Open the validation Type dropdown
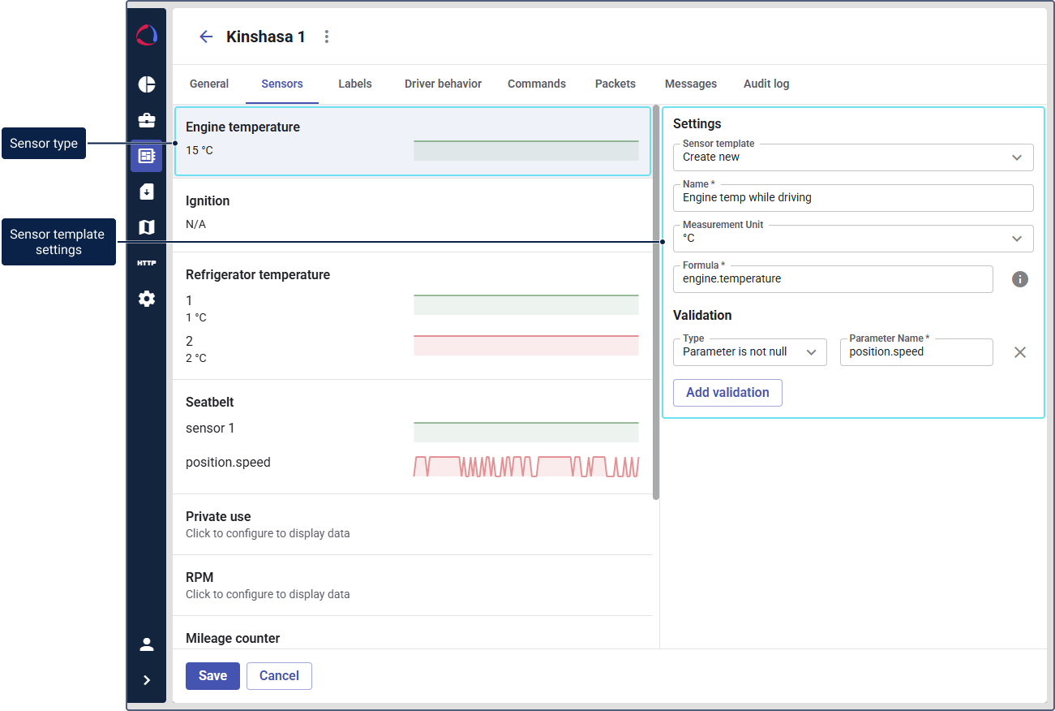 coord(749,352)
